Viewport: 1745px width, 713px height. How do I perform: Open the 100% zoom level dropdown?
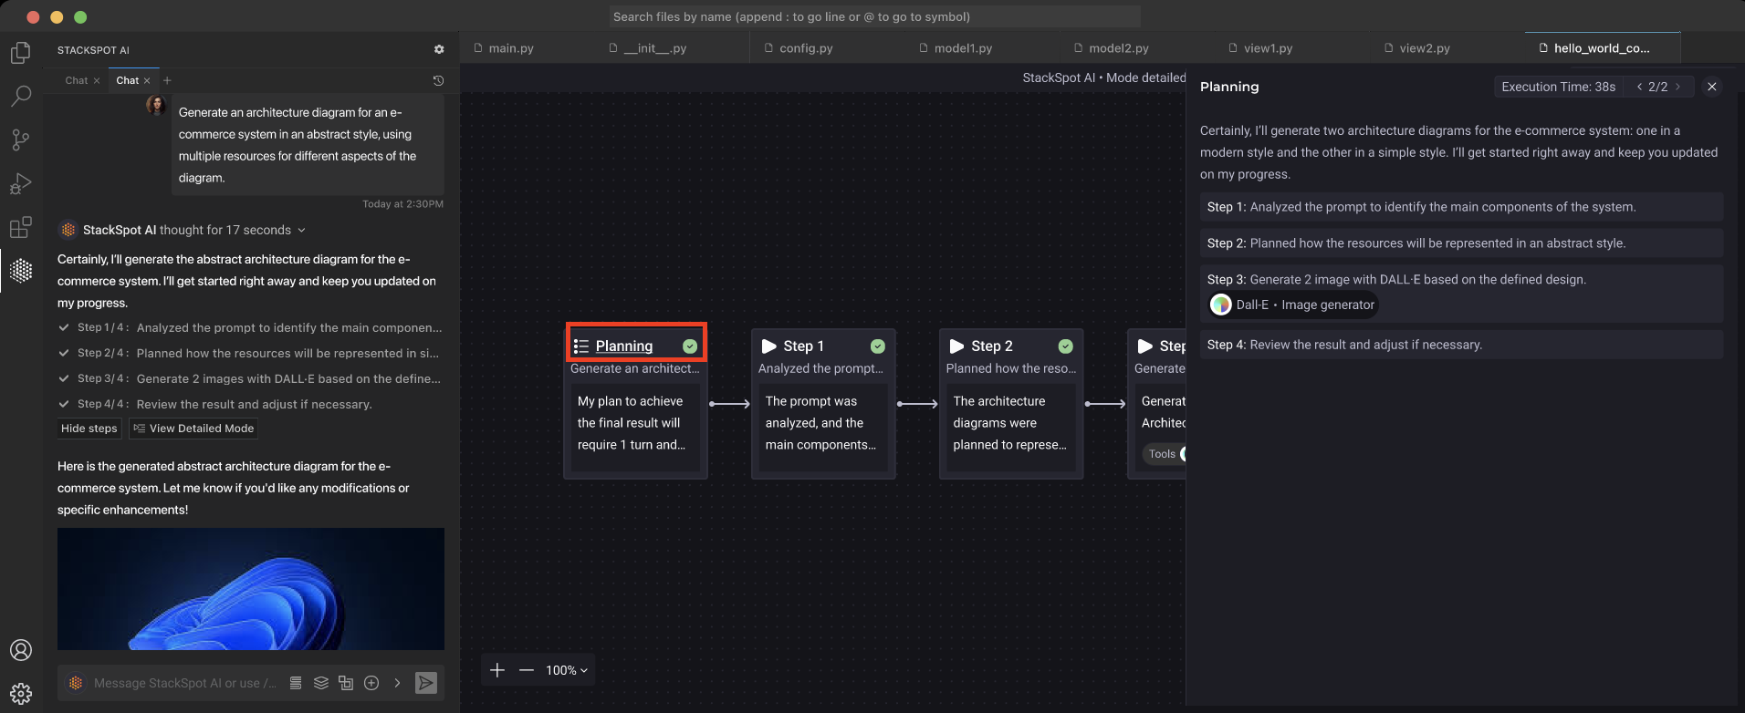567,670
